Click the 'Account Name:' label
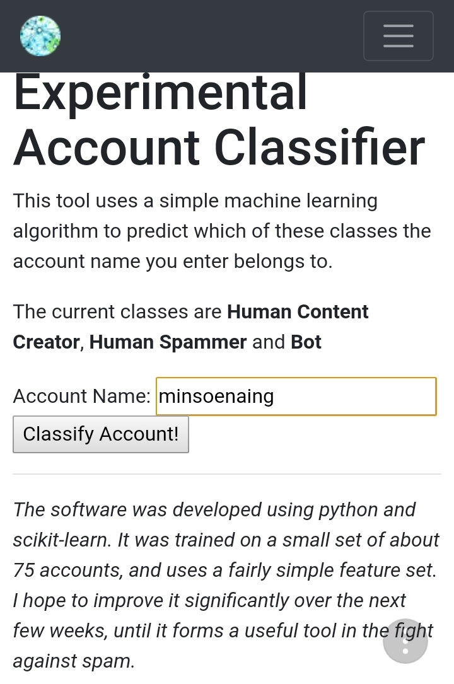This screenshot has width=454, height=684. 82,397
